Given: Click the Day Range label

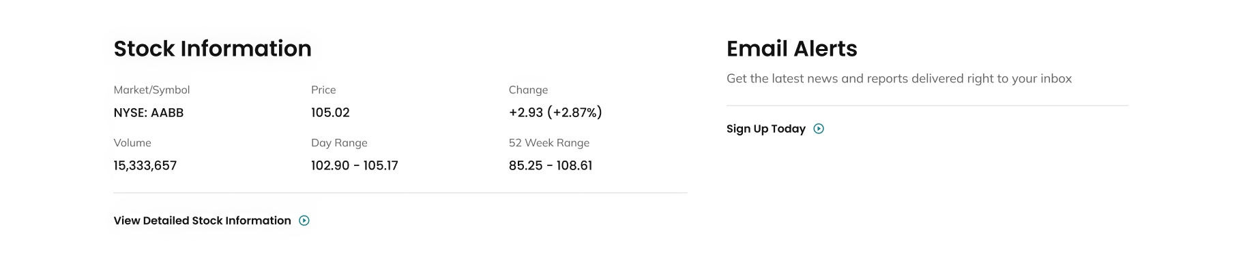Looking at the screenshot, I should [339, 143].
